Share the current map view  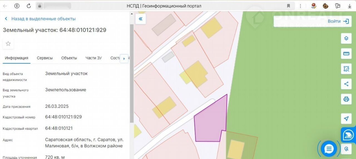[346, 84]
